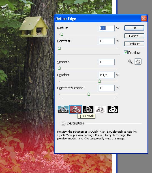152x173 pixels.
Task: Select the Quick Mask preview mode
Action: [x=76, y=110]
